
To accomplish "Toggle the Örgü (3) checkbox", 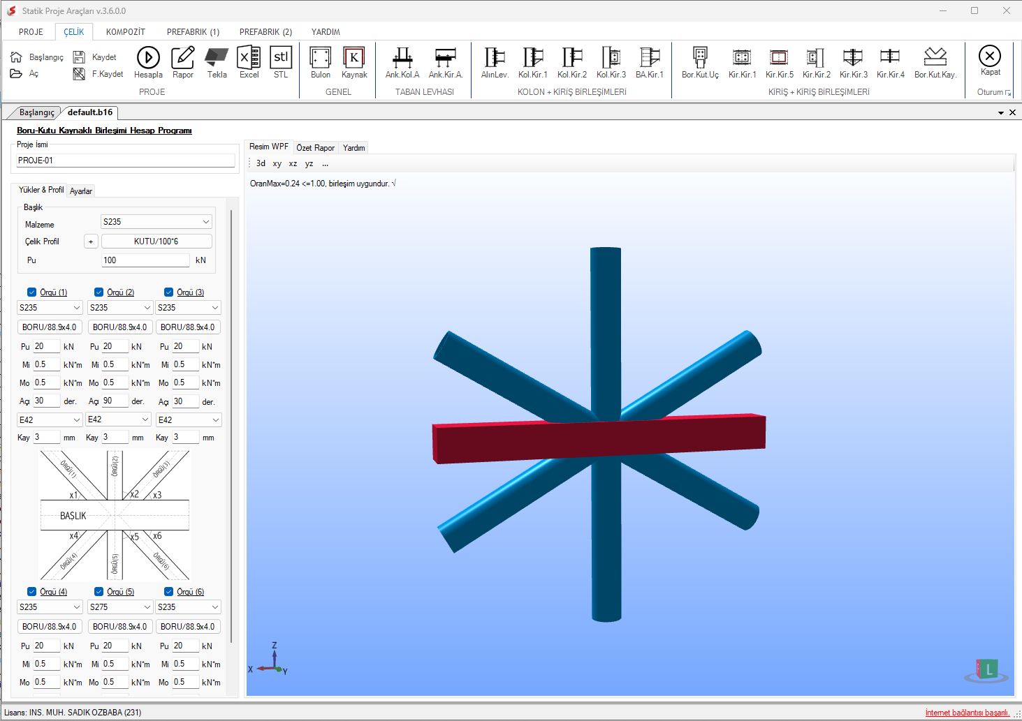I will (168, 292).
